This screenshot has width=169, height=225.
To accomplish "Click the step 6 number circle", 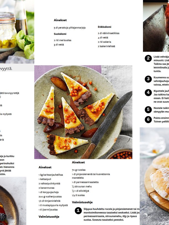I will click(x=148, y=119).
